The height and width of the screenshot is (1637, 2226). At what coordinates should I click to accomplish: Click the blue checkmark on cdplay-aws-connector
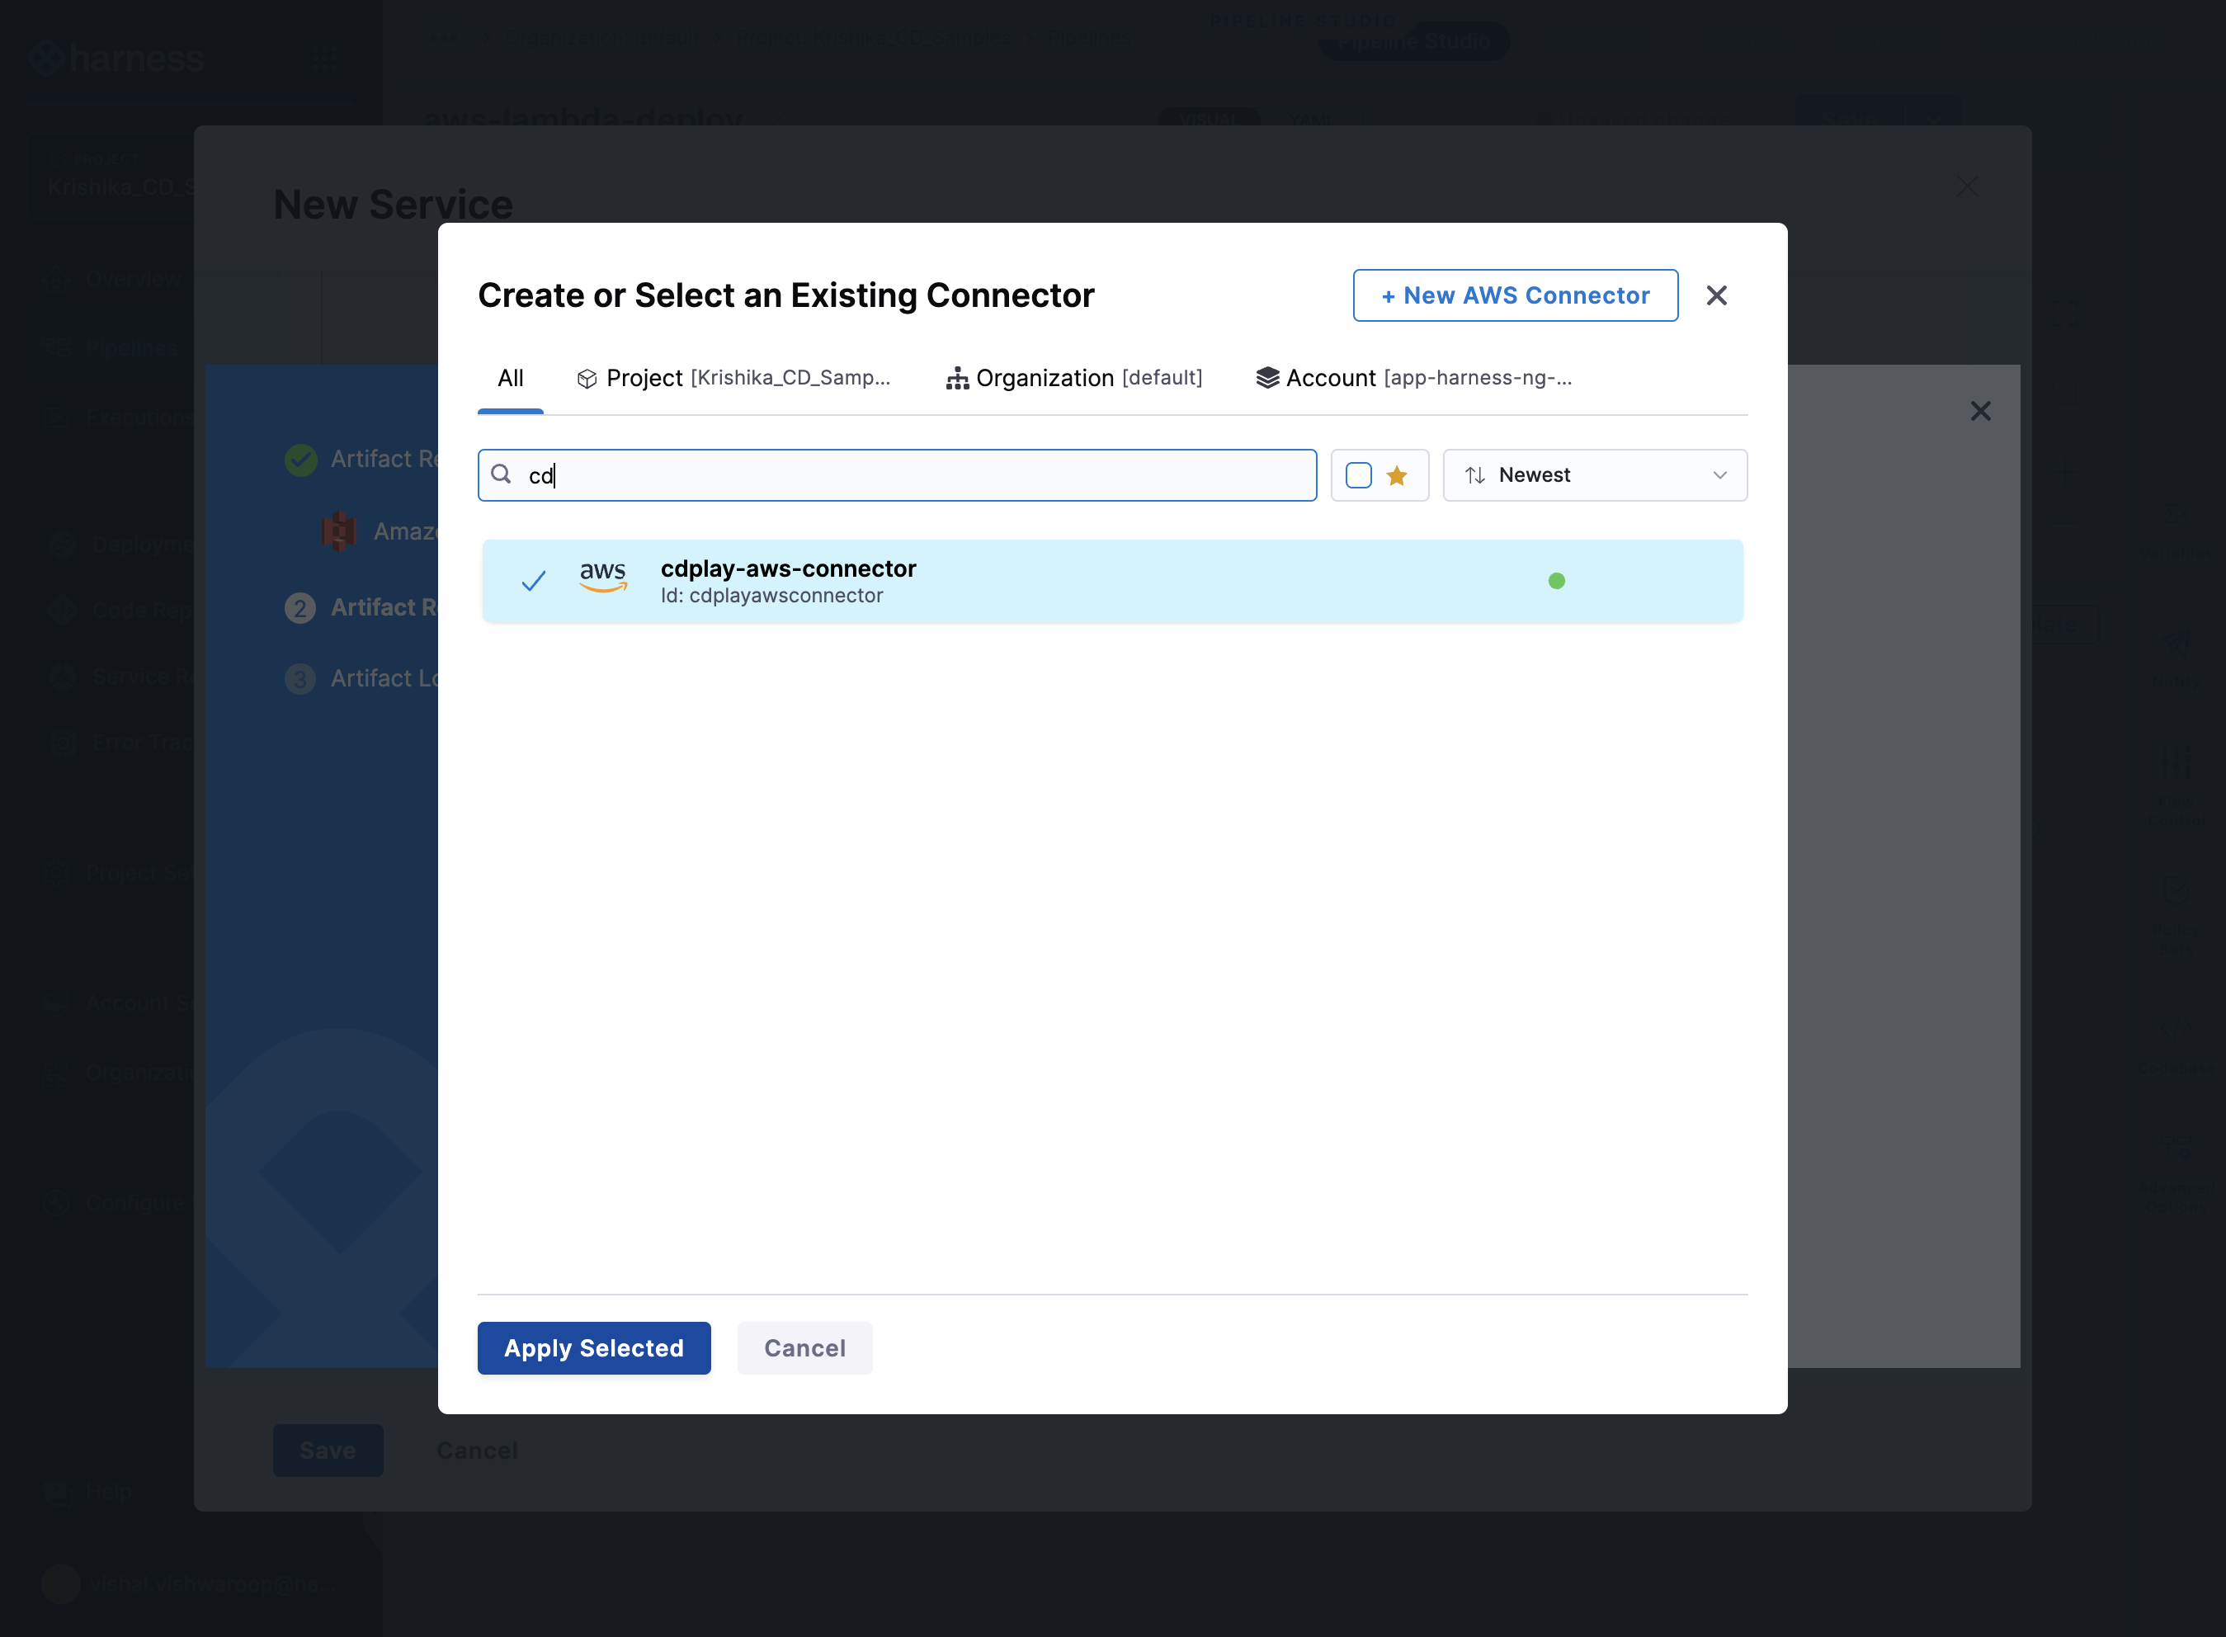[533, 582]
